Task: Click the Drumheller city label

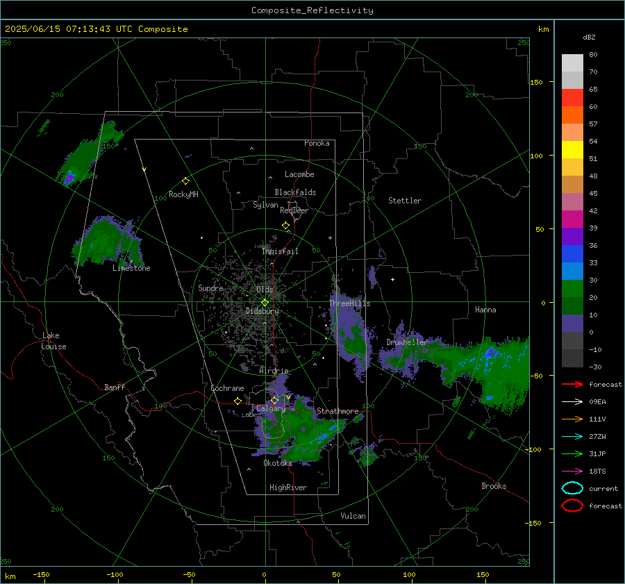Action: click(406, 342)
